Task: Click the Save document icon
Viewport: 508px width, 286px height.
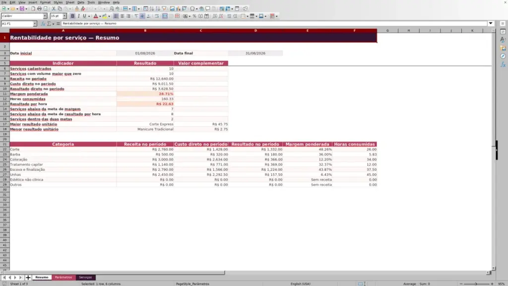Action: 22,9
